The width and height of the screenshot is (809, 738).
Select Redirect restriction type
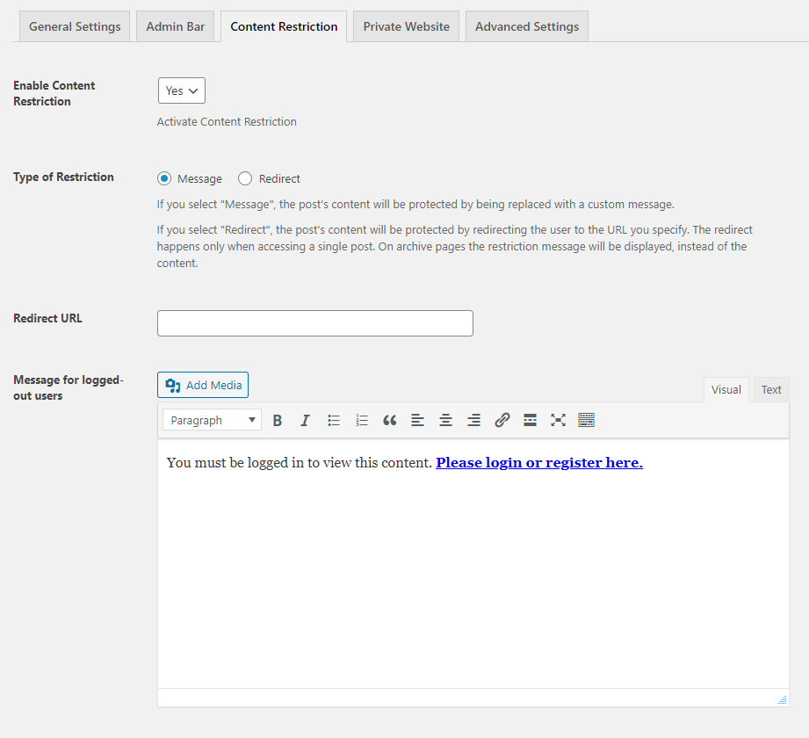click(x=245, y=179)
